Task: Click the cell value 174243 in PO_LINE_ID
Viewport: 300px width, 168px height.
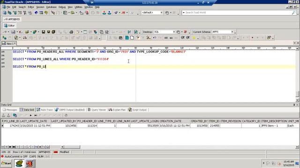Action: tap(12, 126)
